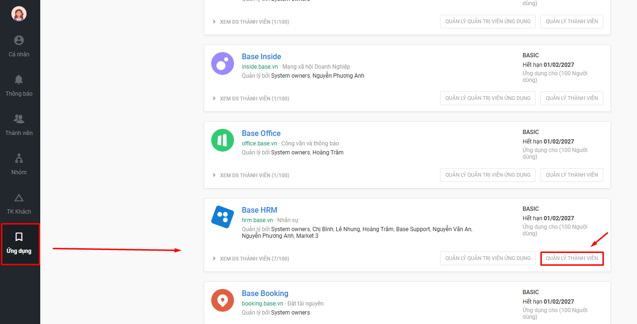Viewport: 637px width, 324px height.
Task: Open the Nhóm hierarchy icon
Action: [x=19, y=158]
